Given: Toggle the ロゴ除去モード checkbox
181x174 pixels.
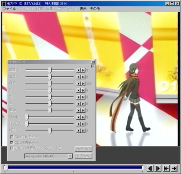Looking at the screenshot, I should [12, 143].
